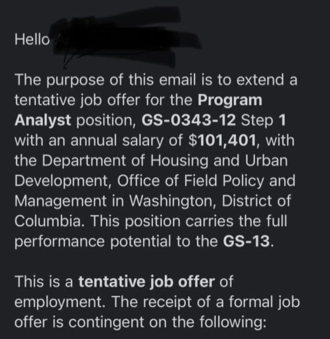This screenshot has height=339, width=330.
Task: Click the "Hello" greeting text
Action: 32,39
